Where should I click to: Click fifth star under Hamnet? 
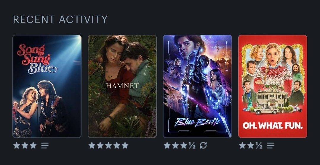pyautogui.click(x=125, y=146)
